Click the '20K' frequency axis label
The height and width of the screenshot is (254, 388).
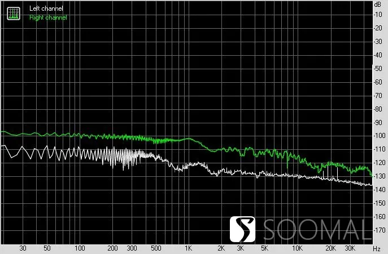pyautogui.click(x=330, y=248)
